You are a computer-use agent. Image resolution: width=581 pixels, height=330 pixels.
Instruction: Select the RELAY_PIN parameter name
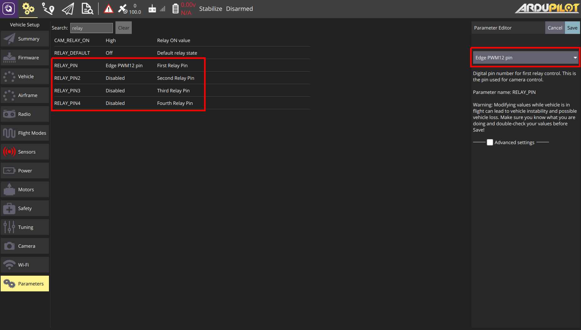(66, 66)
